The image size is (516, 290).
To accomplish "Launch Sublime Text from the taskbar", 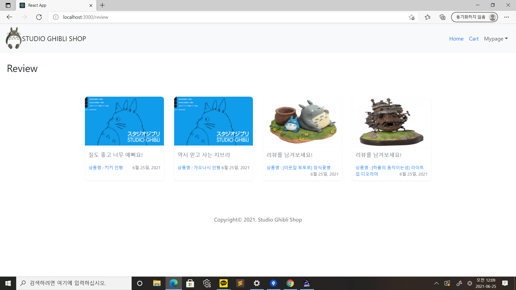I will [x=240, y=283].
